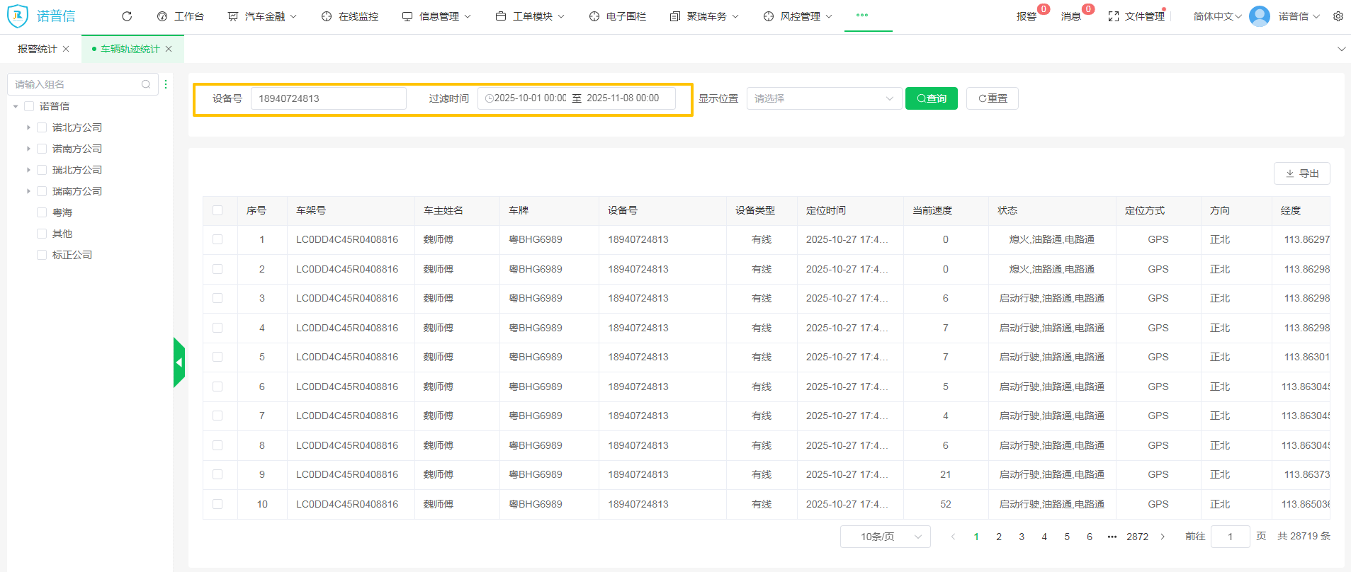The image size is (1351, 572).
Task: Click the search icon in group name field
Action: 146,84
